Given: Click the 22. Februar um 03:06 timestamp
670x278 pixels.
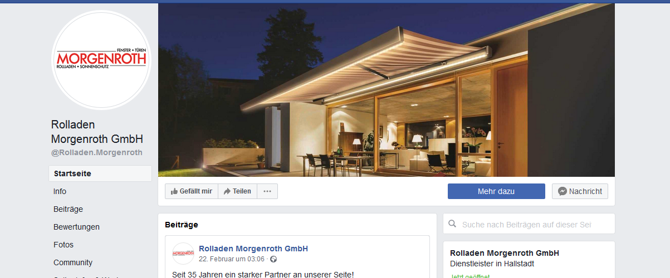Looking at the screenshot, I should [x=232, y=259].
